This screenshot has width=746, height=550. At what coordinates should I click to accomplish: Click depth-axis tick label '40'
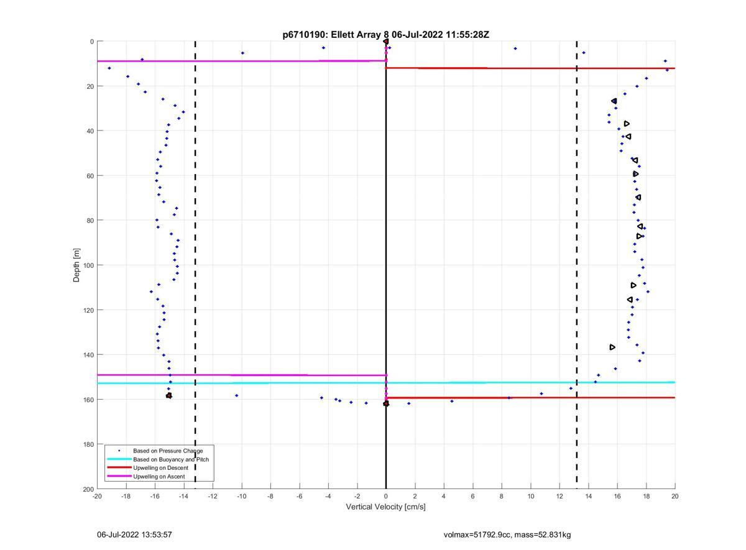(x=90, y=131)
